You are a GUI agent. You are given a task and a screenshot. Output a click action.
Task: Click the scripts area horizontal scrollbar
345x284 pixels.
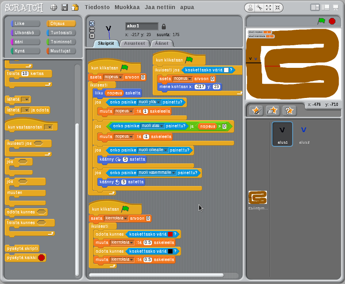coord(156,275)
